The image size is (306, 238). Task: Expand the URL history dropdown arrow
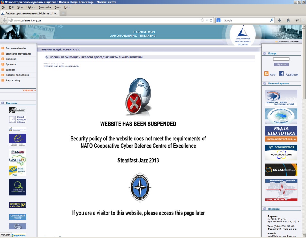pos(207,20)
